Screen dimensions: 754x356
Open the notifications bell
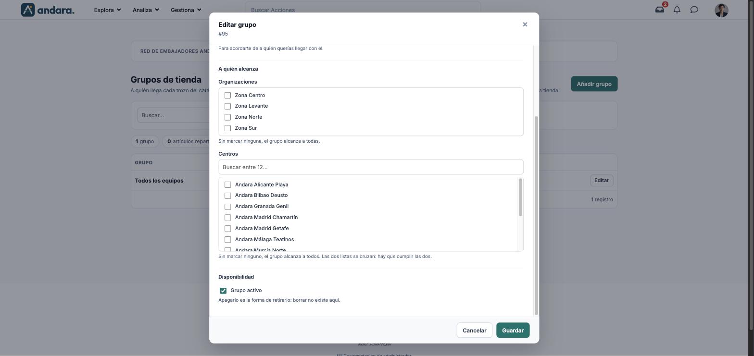[677, 10]
